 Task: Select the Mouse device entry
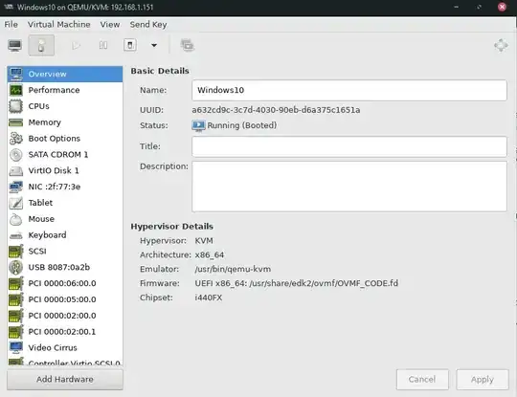(65, 219)
